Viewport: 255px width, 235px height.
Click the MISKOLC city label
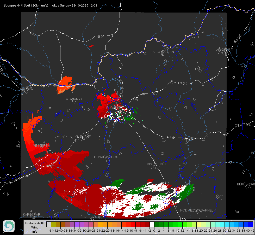226,49
